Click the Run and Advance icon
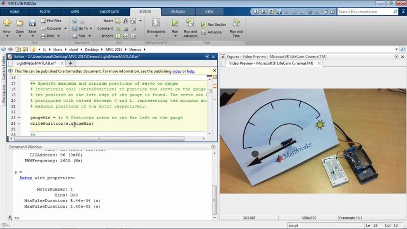The image size is (407, 229). 190,23
